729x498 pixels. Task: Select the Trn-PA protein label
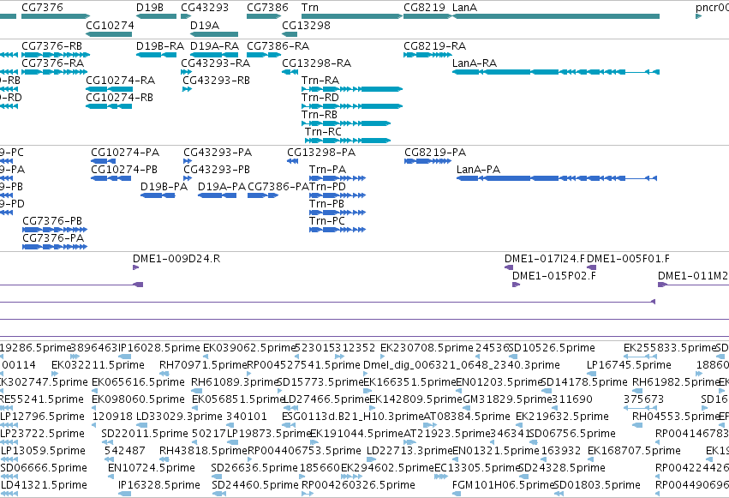click(328, 170)
